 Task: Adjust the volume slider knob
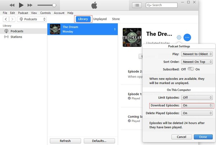pyautogui.click(x=54, y=5)
